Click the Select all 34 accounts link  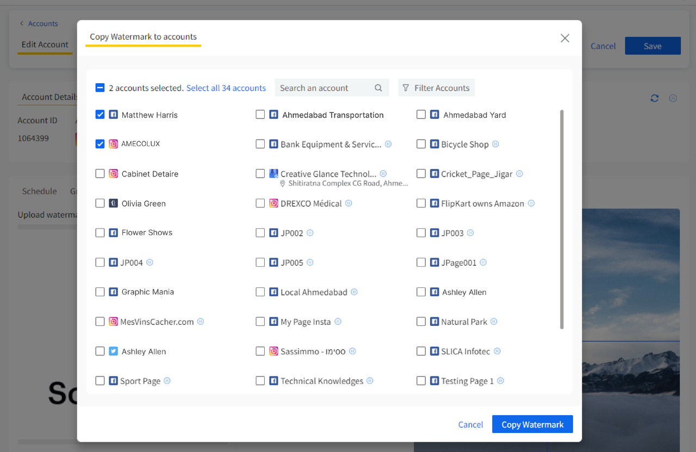pos(226,88)
